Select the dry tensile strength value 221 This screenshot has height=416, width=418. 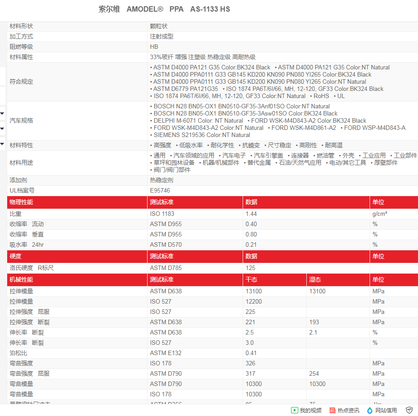(x=250, y=322)
